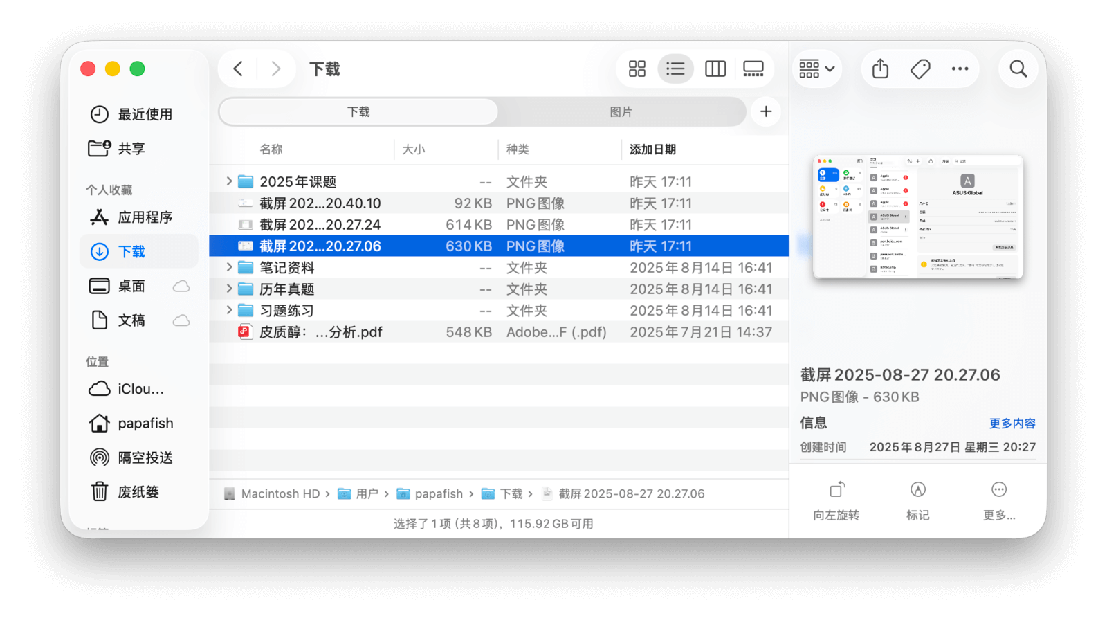
Task: Click the share icon in toolbar
Action: point(880,69)
